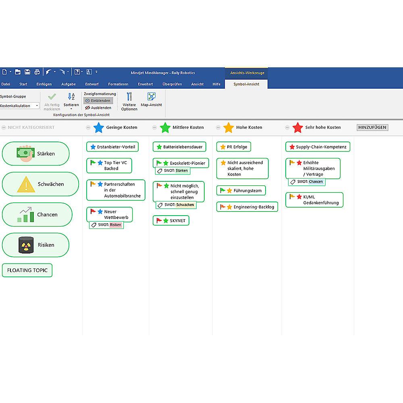Image resolution: width=403 pixels, height=403 pixels.
Task: Enable Einblenden branch formatting
Action: (x=98, y=101)
